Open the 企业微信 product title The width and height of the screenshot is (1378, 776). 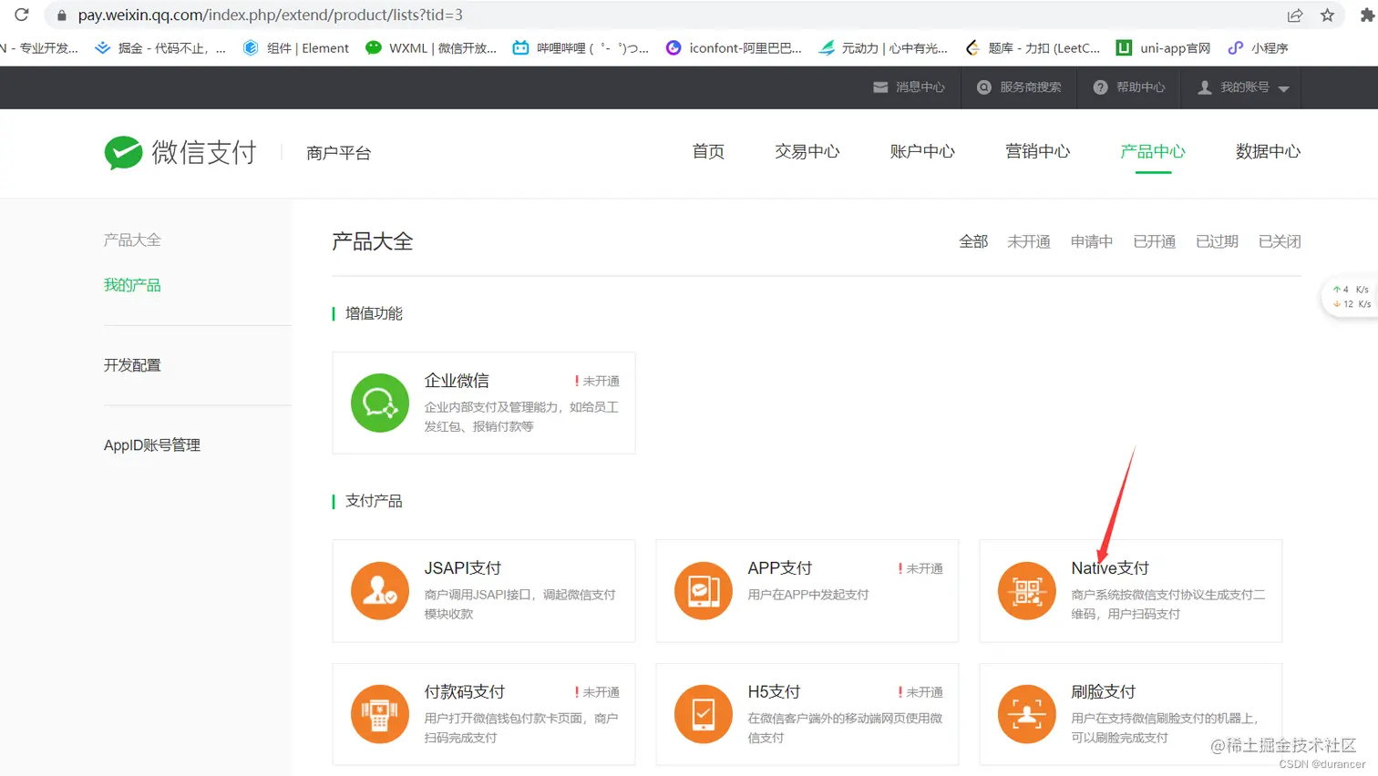tap(457, 381)
